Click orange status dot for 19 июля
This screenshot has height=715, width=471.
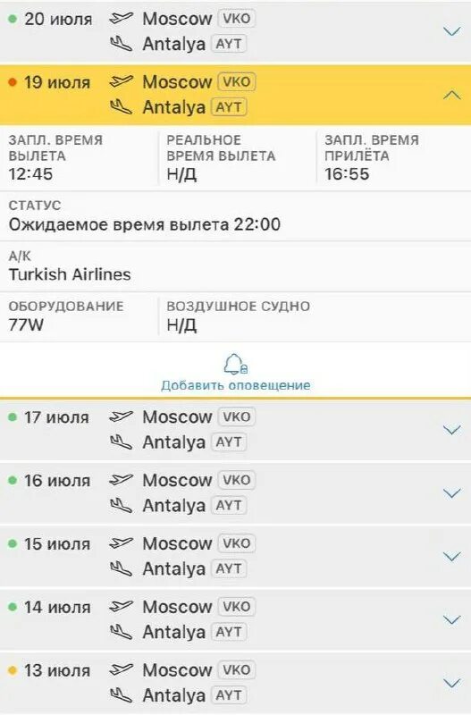point(13,82)
